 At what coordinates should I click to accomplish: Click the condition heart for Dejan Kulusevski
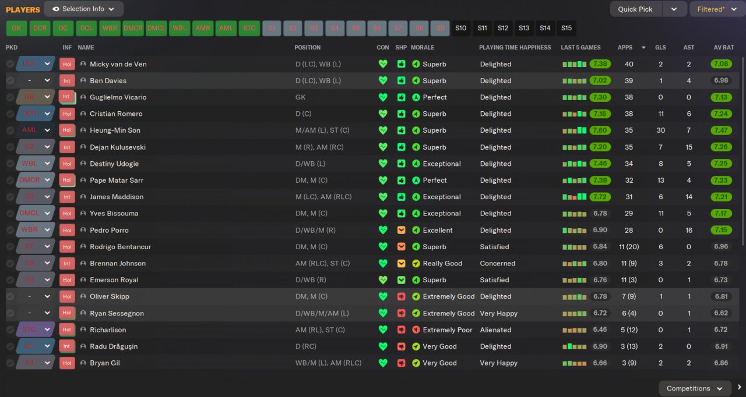[383, 147]
